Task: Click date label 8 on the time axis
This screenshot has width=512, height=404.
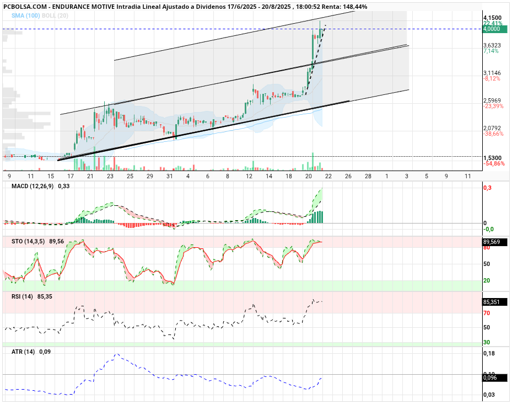Action: pyautogui.click(x=228, y=176)
